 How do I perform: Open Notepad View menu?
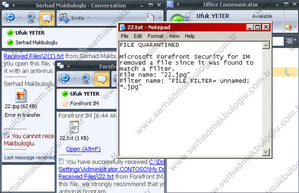click(174, 36)
